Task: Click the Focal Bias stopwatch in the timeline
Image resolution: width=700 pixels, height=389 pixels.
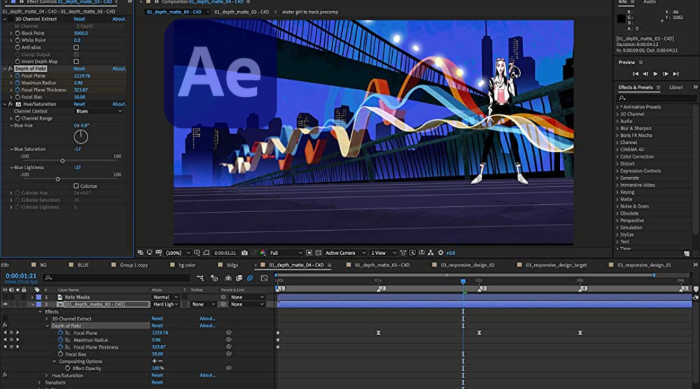Action: click(x=60, y=354)
